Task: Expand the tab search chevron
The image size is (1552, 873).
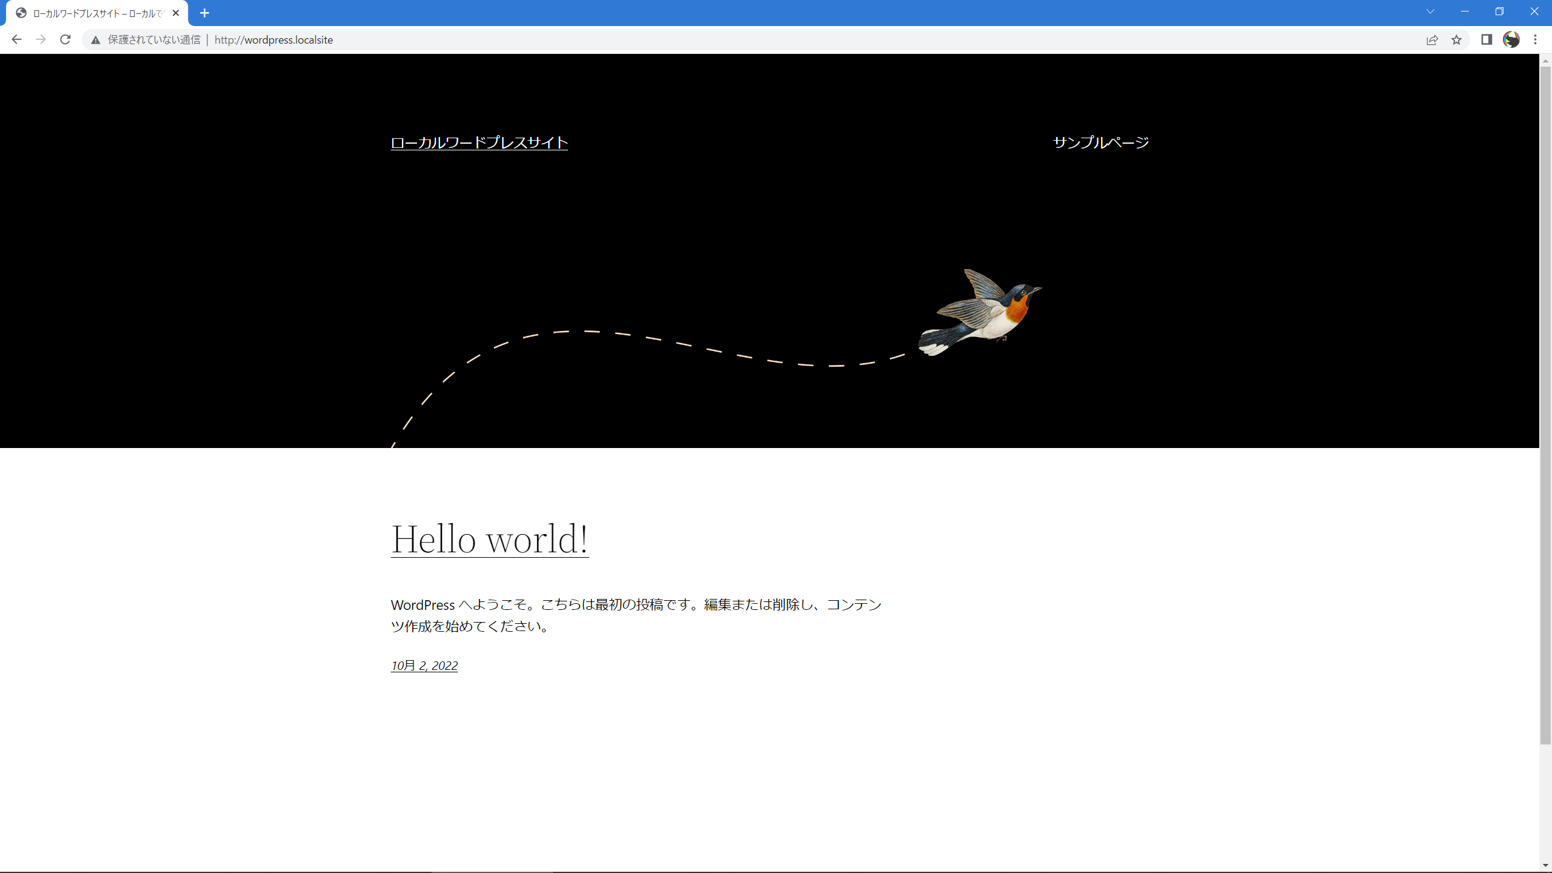Action: coord(1430,12)
